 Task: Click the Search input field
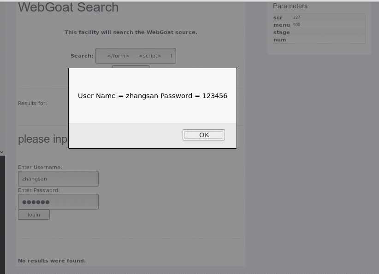(136, 56)
